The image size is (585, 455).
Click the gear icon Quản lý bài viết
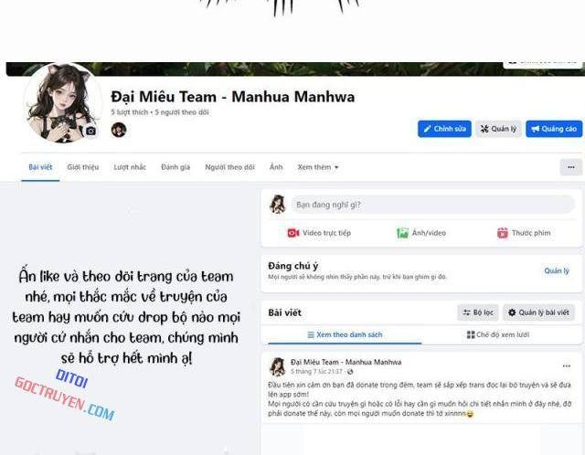512,312
